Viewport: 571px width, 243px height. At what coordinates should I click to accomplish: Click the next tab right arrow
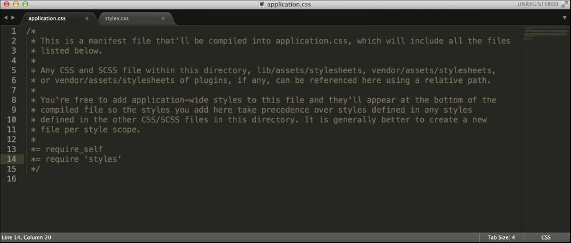click(13, 18)
